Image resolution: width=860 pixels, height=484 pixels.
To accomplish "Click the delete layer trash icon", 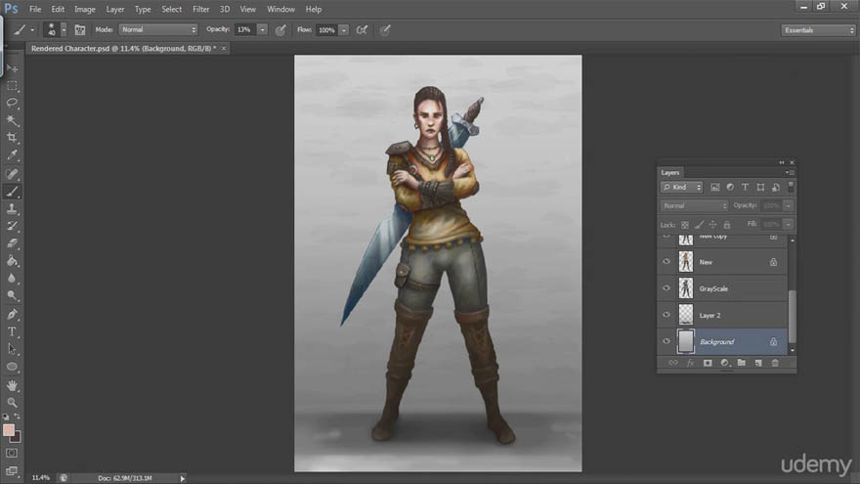I will (x=775, y=363).
